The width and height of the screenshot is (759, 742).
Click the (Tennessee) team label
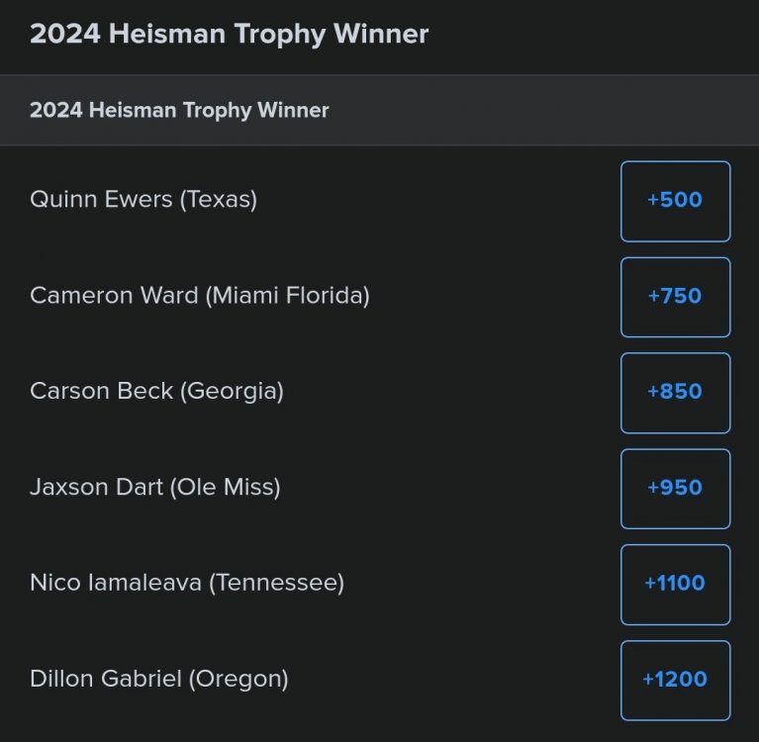[276, 584]
